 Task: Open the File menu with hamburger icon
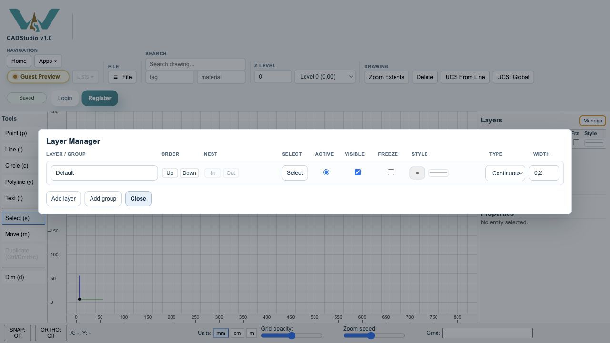click(x=122, y=77)
